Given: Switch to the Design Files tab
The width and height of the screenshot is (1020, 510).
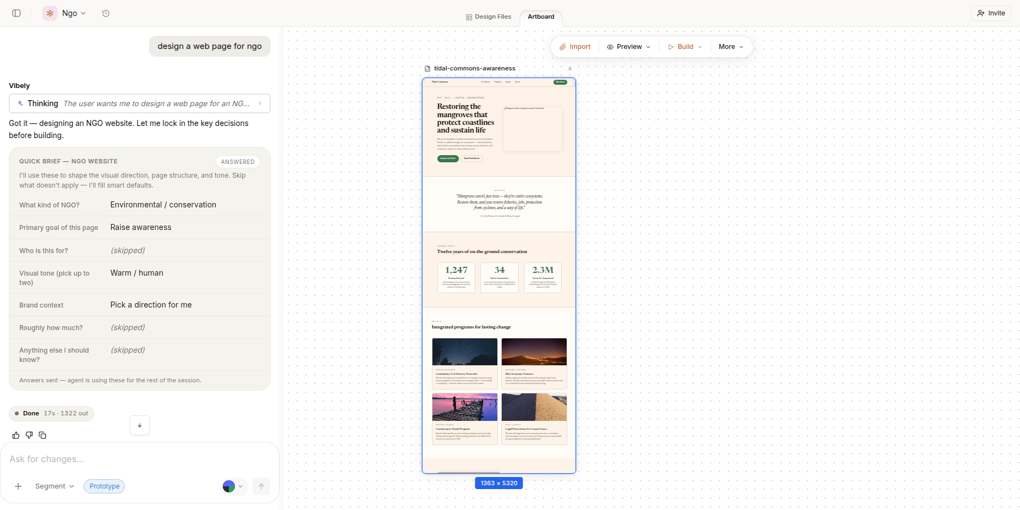Looking at the screenshot, I should pos(489,17).
